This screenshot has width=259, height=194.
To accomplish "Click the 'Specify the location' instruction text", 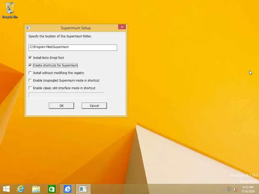I will click(60, 36).
